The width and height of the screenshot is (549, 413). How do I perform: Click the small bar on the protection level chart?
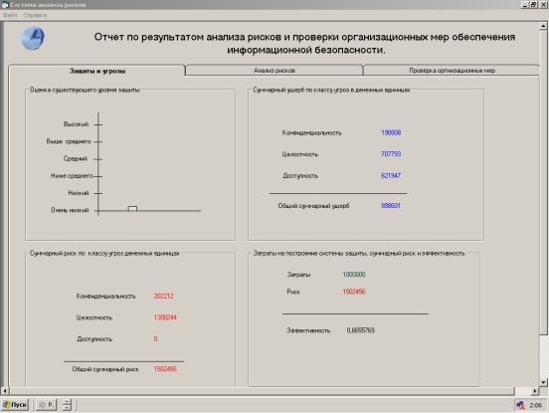[x=132, y=208]
